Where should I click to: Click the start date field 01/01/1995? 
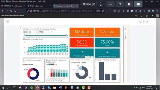coord(30,32)
